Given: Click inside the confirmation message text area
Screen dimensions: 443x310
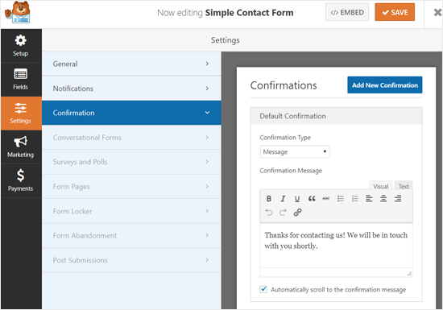Looking at the screenshot, I should tap(336, 245).
